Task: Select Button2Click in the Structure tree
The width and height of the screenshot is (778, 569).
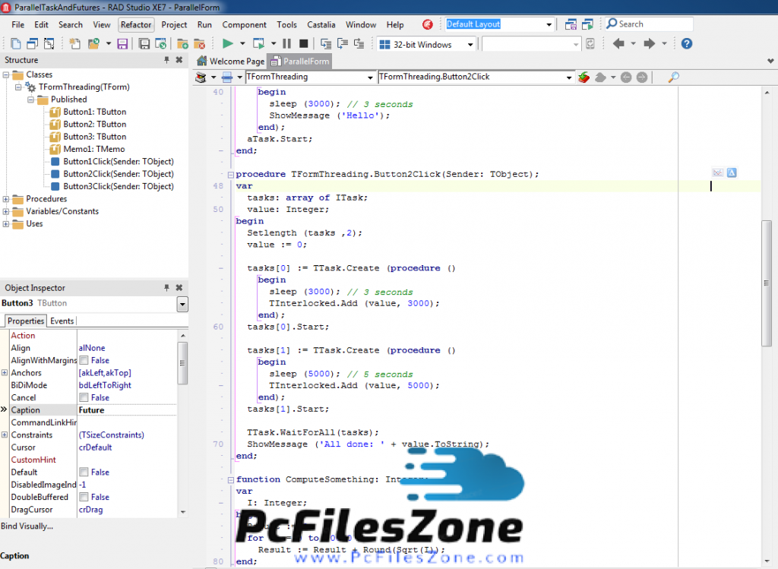Action: point(118,174)
